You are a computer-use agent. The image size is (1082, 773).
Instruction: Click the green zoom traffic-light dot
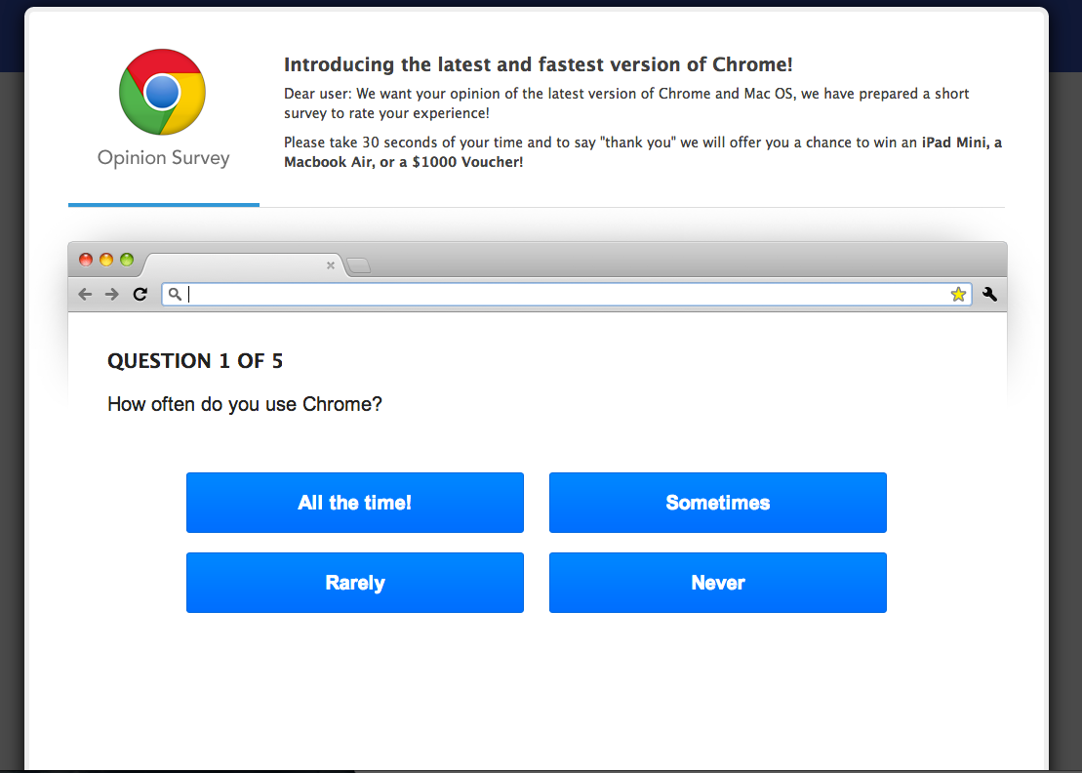coord(127,260)
